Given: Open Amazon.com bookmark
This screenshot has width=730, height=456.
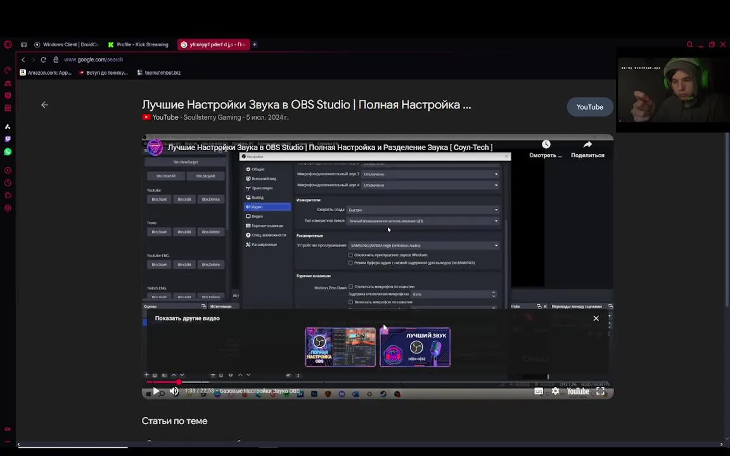Looking at the screenshot, I should [x=45, y=73].
